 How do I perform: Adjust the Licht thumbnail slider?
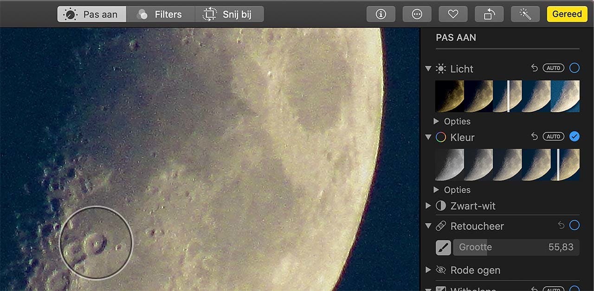pyautogui.click(x=507, y=96)
